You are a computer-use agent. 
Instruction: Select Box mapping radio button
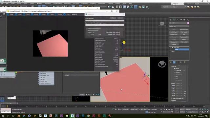click(x=174, y=77)
